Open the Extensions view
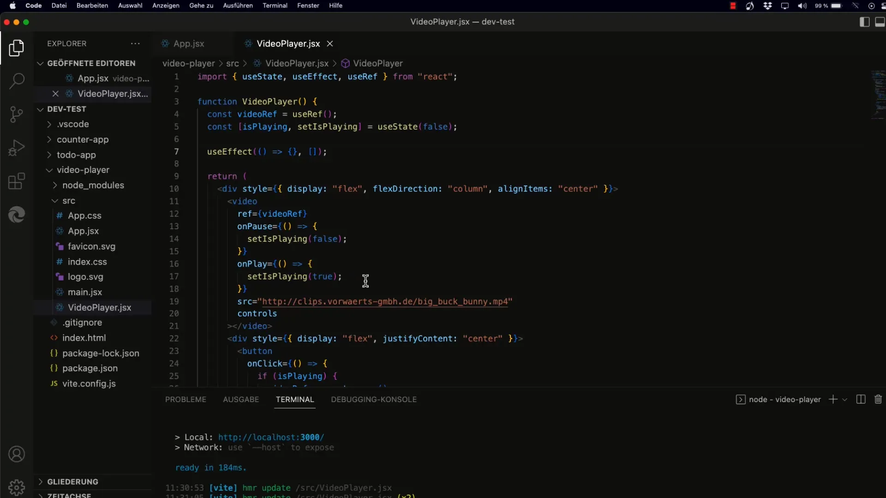The height and width of the screenshot is (498, 886). pos(17,181)
